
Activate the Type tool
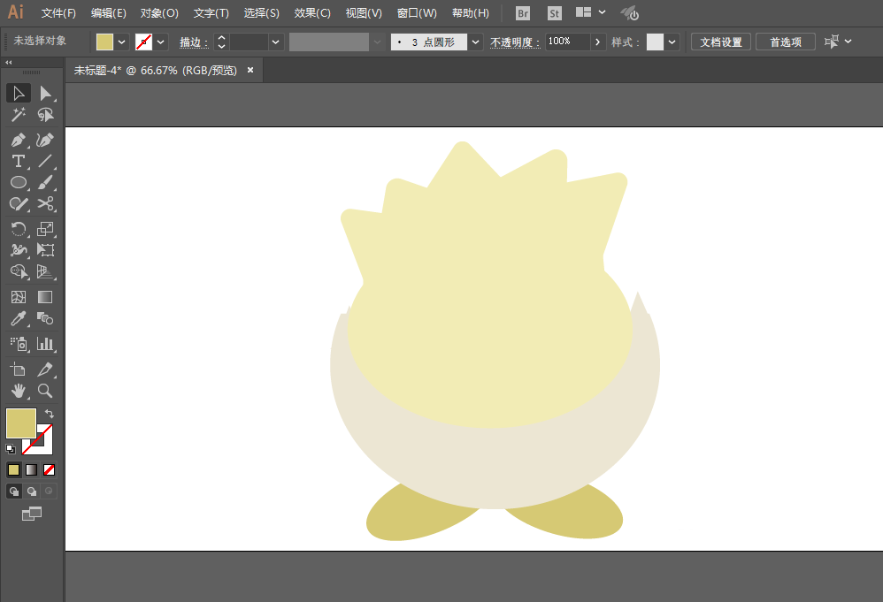coord(19,161)
